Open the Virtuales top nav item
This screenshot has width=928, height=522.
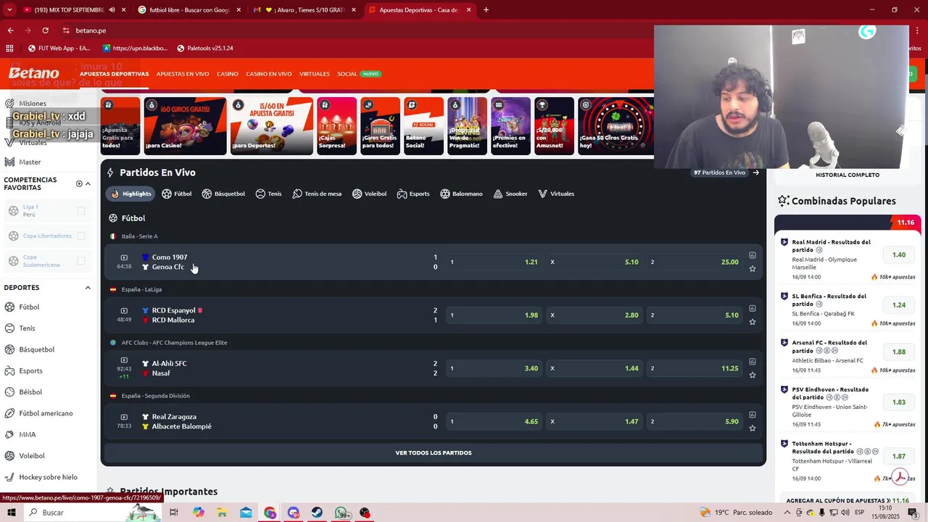(x=315, y=74)
